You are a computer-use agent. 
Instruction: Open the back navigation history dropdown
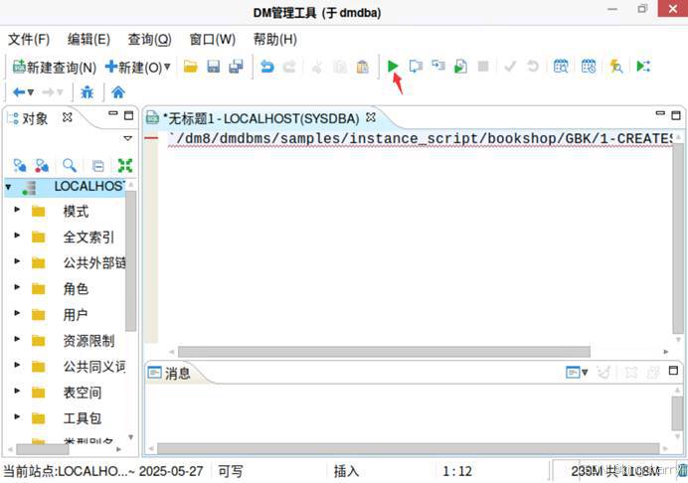tap(31, 92)
